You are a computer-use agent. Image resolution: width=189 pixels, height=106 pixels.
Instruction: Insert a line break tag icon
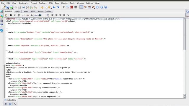point(23,15)
